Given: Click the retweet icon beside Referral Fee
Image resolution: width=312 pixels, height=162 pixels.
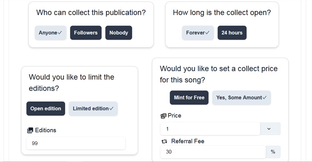Looking at the screenshot, I should point(164,141).
